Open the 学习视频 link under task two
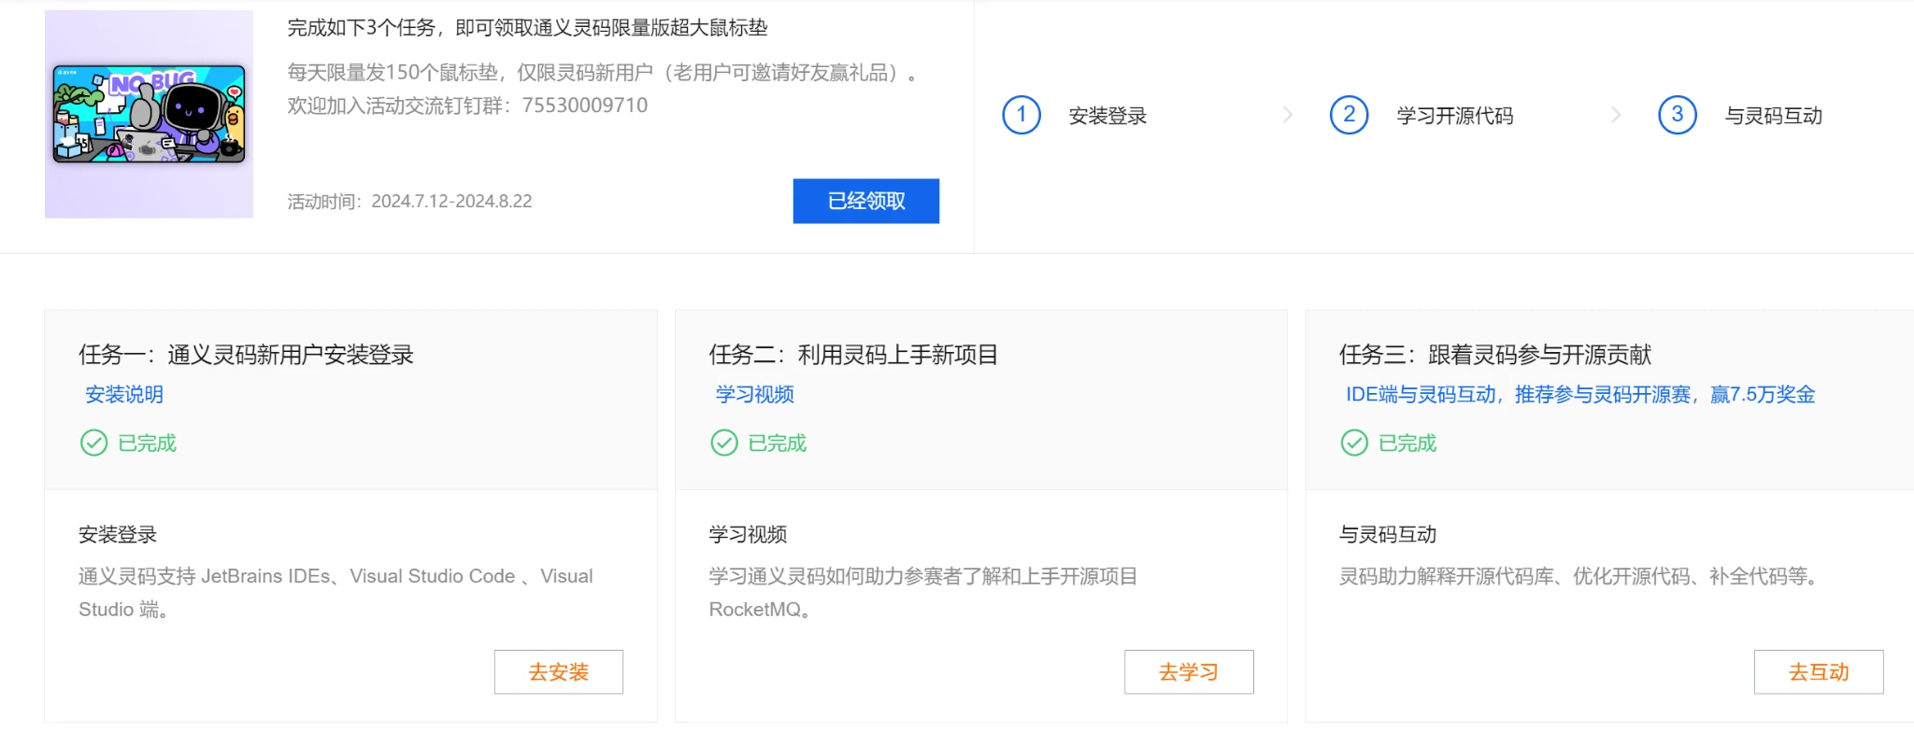1914x732 pixels. [755, 395]
